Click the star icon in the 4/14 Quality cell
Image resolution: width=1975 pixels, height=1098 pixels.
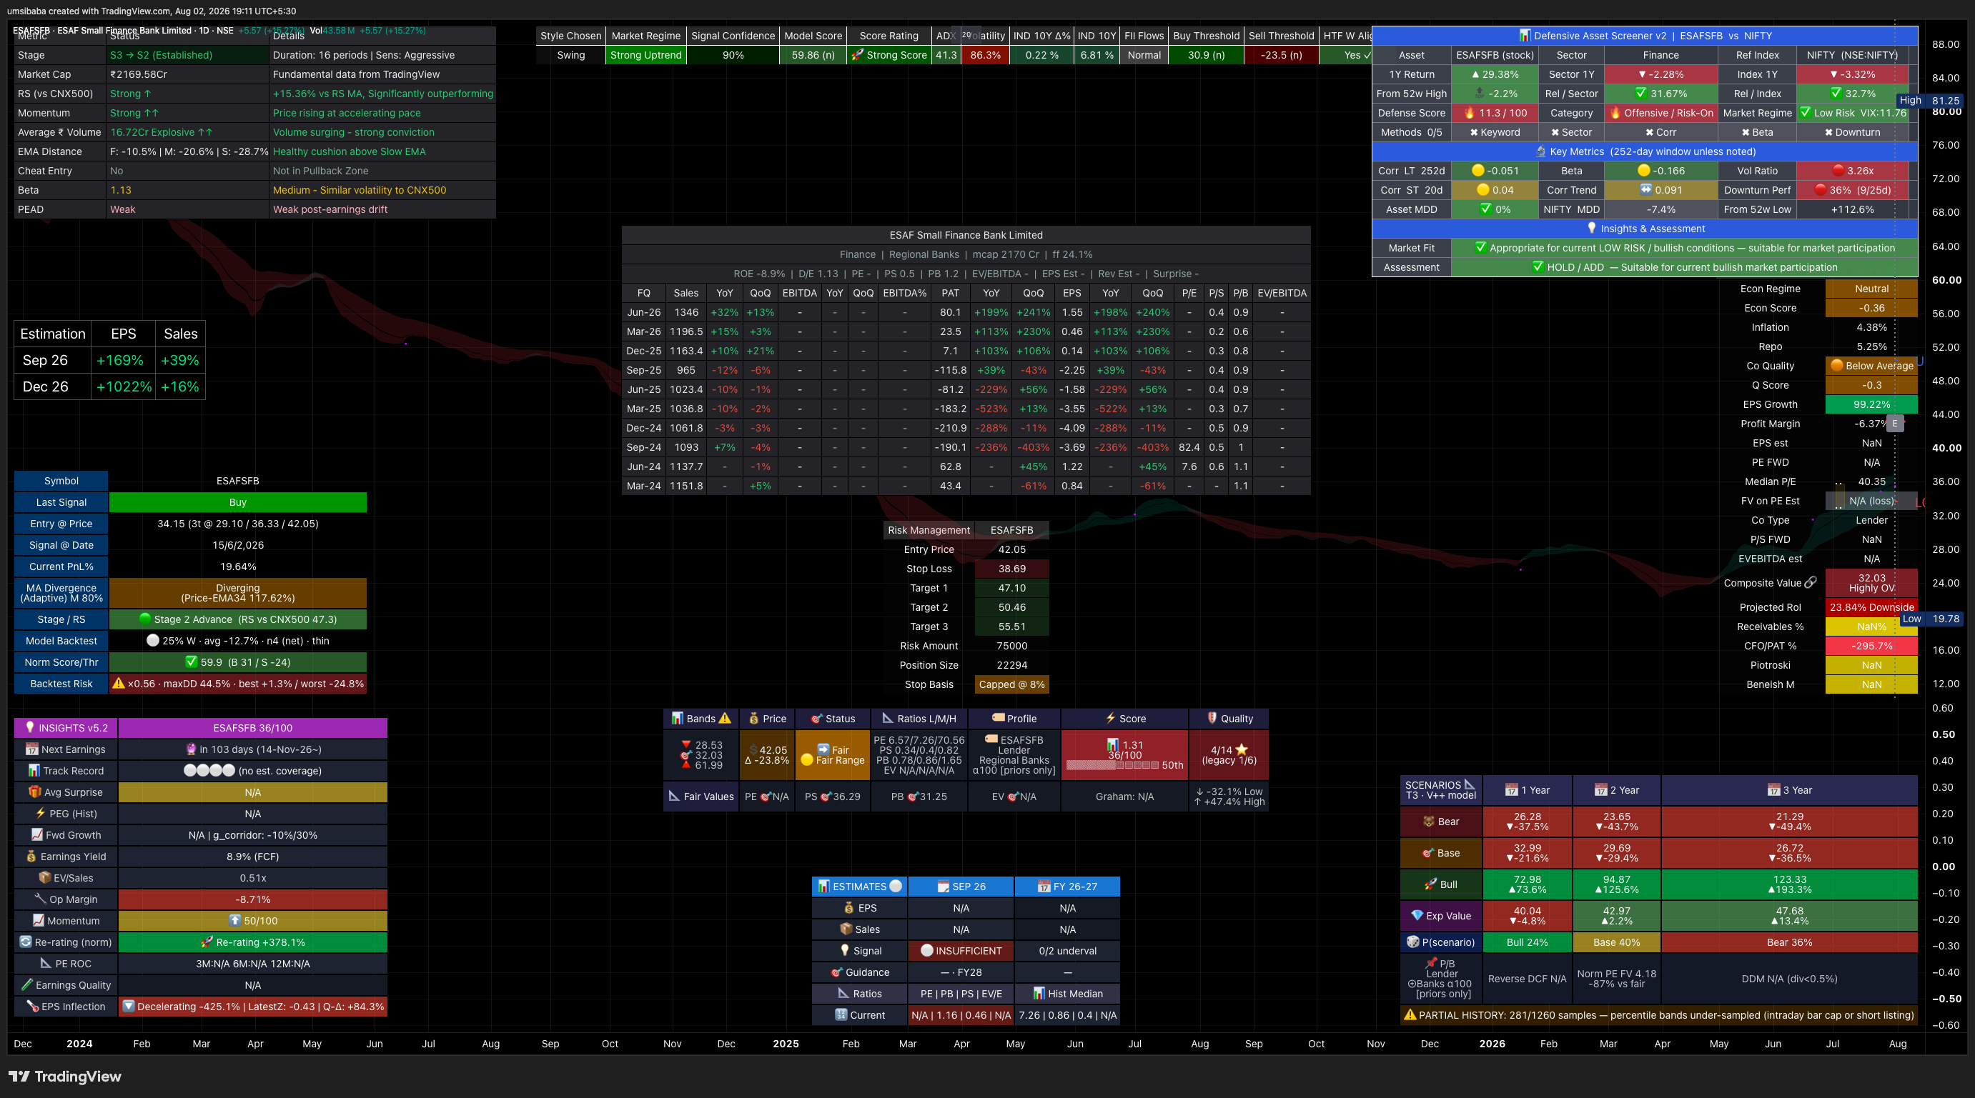tap(1242, 750)
